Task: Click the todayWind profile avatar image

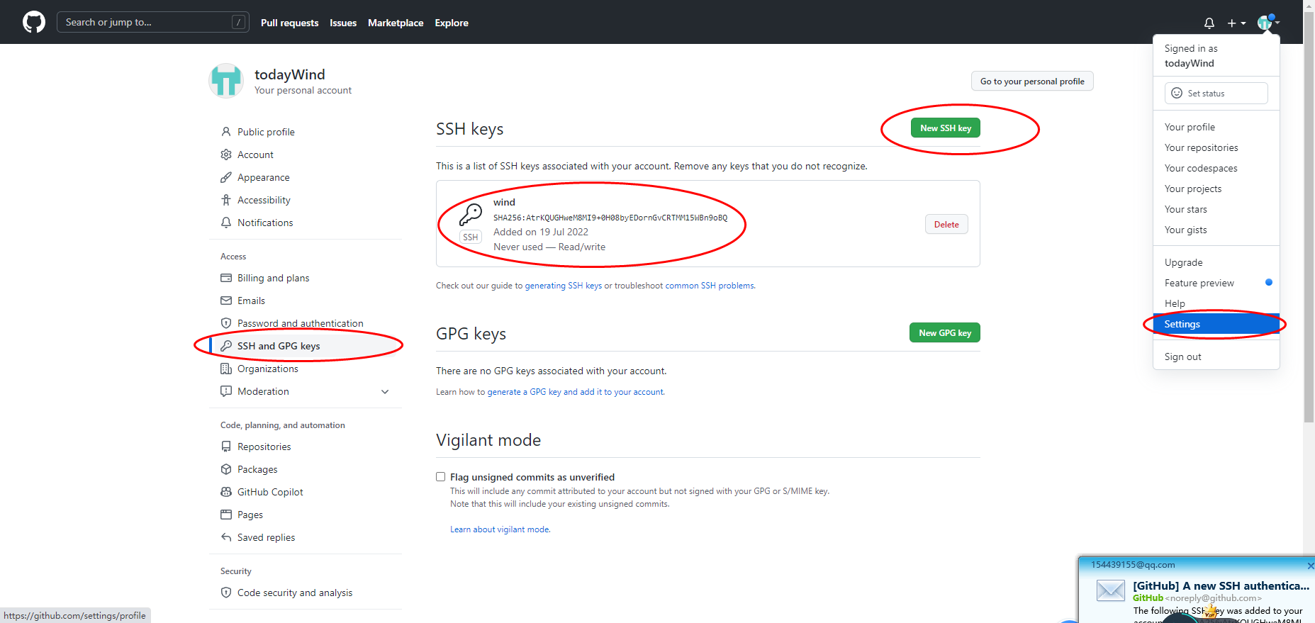Action: 226,81
